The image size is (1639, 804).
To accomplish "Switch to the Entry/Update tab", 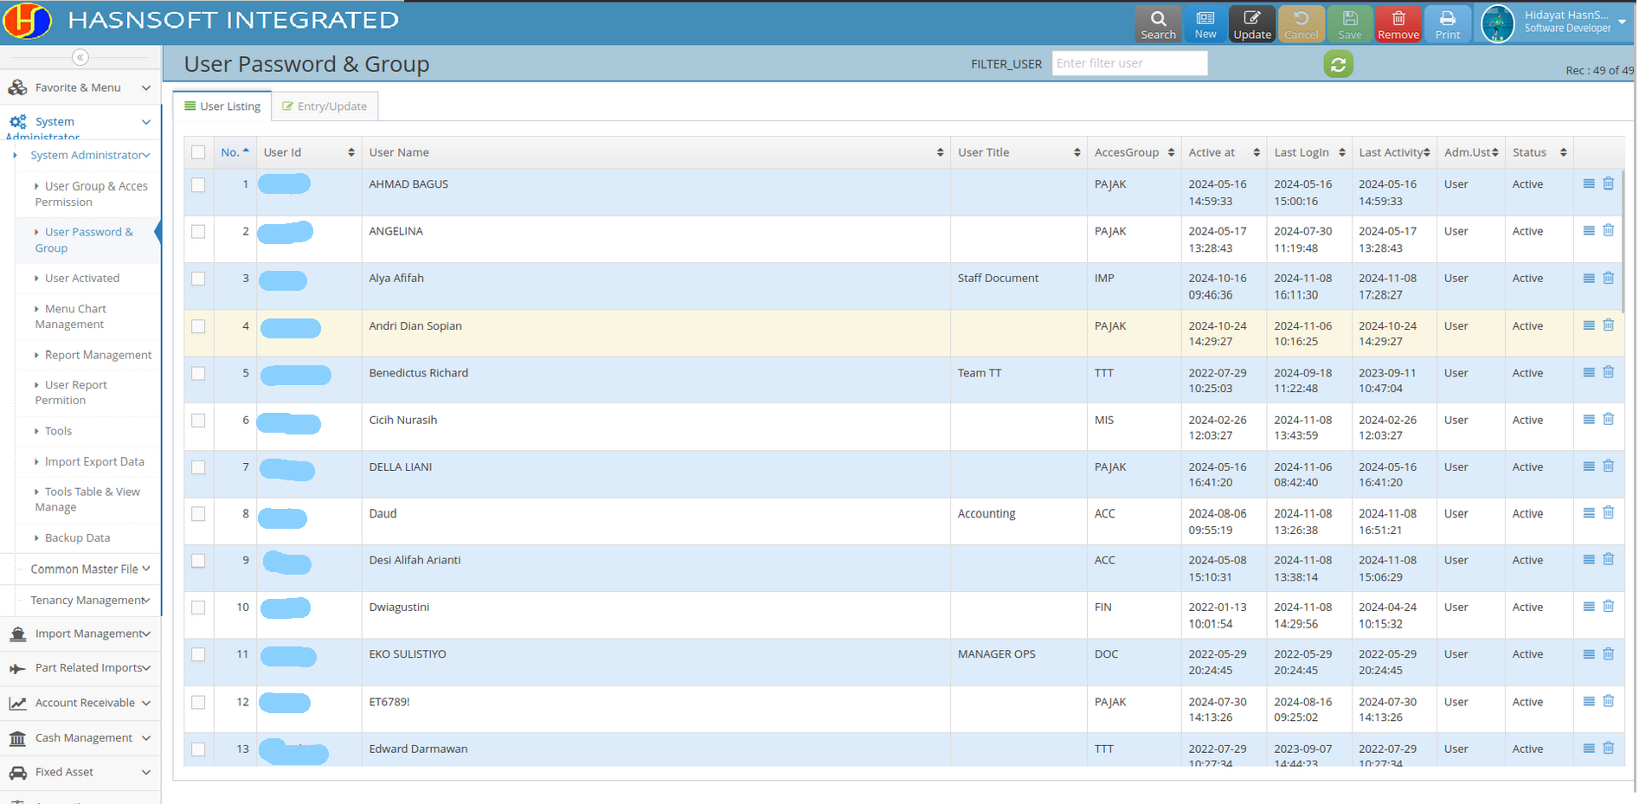I will 325,106.
